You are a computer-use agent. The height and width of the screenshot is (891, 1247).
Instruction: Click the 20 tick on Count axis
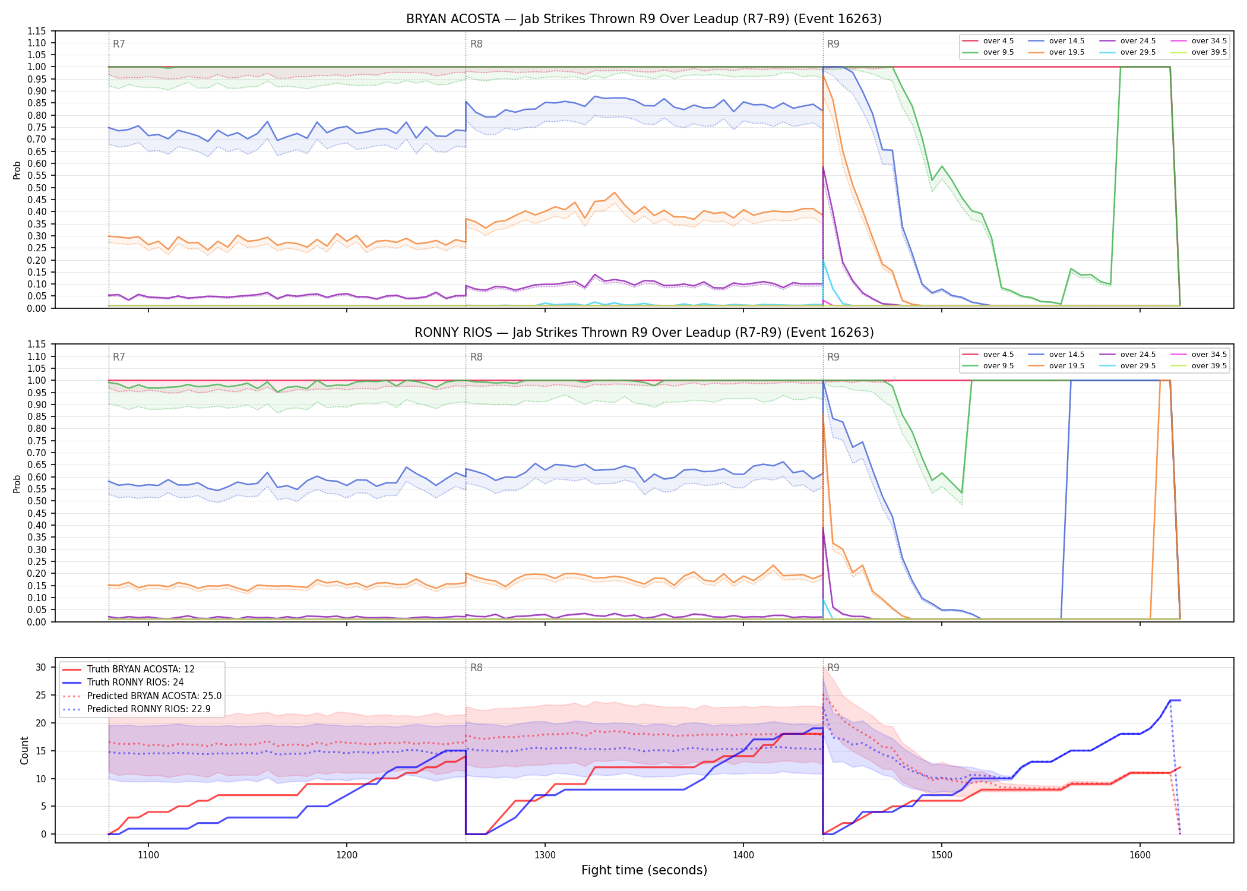[40, 723]
